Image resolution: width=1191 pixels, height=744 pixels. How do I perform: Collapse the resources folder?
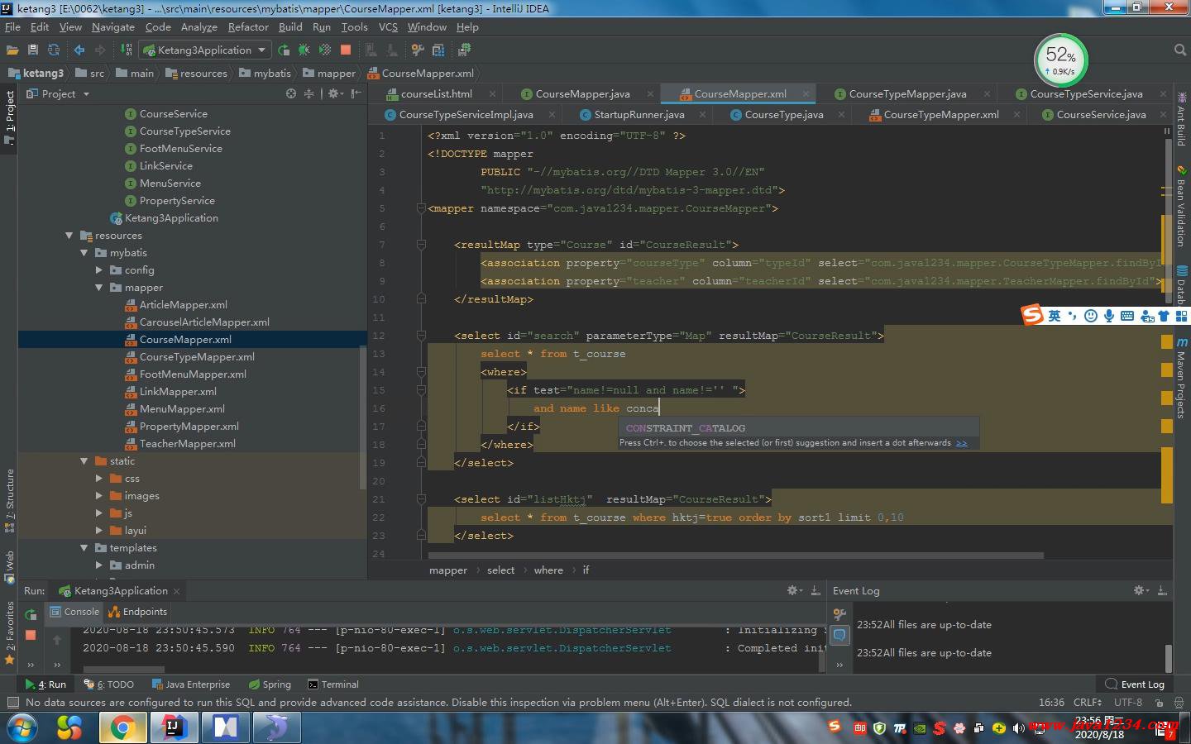click(x=69, y=236)
